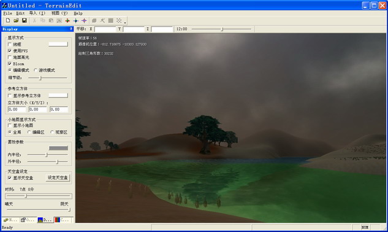The image size is (388, 232).
Task: Click the checkered pattern icon at toolbar end
Action: 119,21
